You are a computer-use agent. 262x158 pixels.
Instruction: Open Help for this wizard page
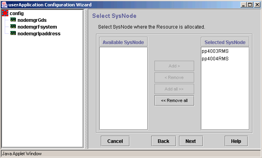[x=236, y=141]
